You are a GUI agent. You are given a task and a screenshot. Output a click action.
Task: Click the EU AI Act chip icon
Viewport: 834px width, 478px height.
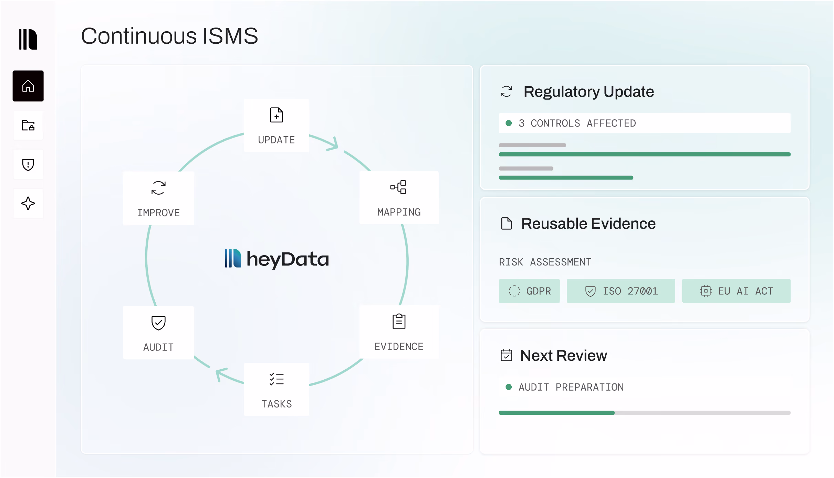coord(706,291)
